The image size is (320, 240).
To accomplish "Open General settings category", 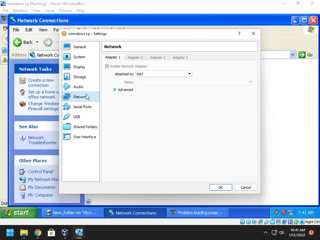I will coord(81,47).
